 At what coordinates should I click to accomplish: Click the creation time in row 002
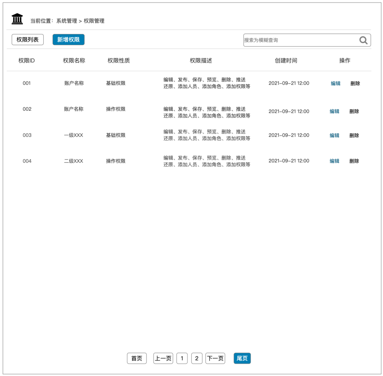289,111
